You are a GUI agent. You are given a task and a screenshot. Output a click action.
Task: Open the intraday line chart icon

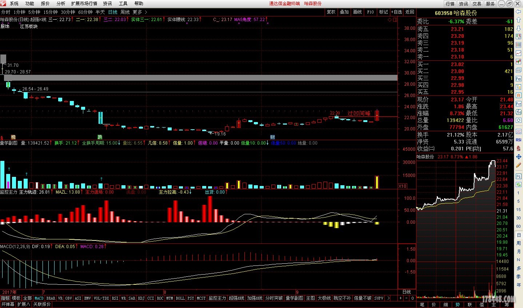point(519,53)
